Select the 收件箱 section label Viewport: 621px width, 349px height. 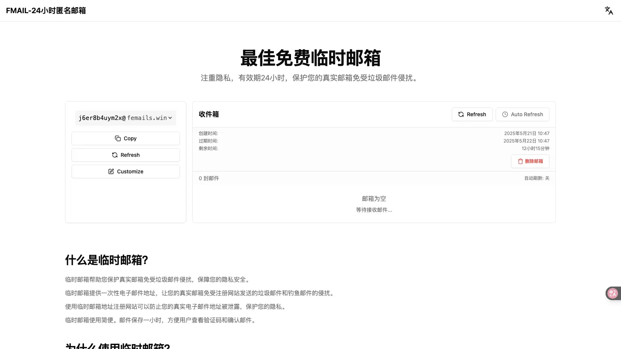click(209, 114)
